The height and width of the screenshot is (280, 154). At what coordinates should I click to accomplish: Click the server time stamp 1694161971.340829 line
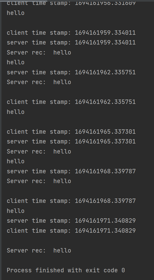coord(71,221)
